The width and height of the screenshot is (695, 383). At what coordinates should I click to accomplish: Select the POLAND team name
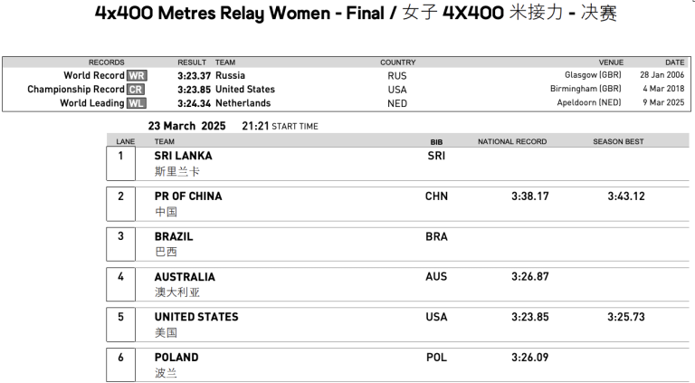[176, 358]
